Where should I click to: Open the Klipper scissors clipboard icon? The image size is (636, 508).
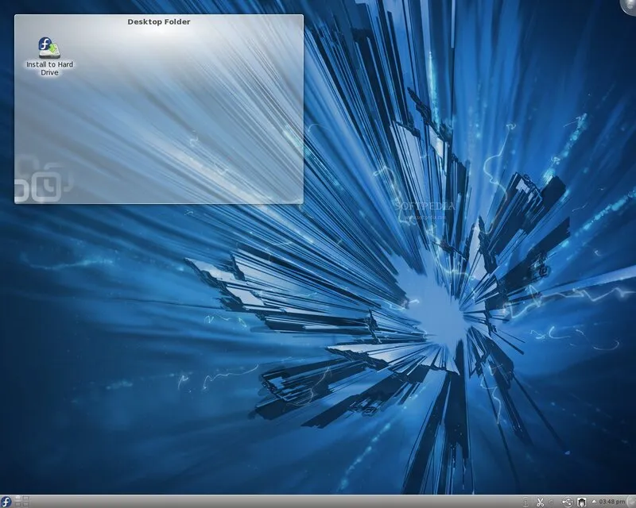(x=541, y=502)
